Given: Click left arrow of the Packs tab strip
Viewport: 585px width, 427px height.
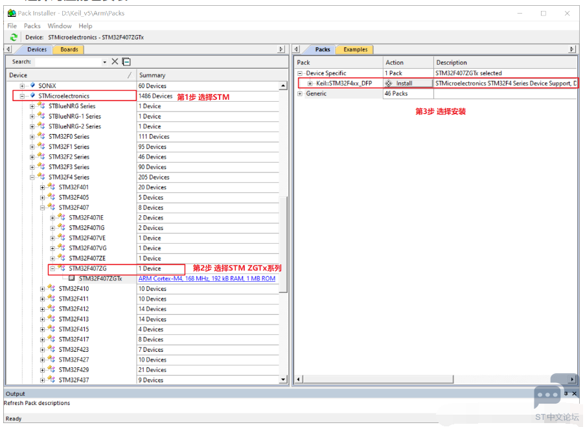Looking at the screenshot, I should (x=297, y=49).
